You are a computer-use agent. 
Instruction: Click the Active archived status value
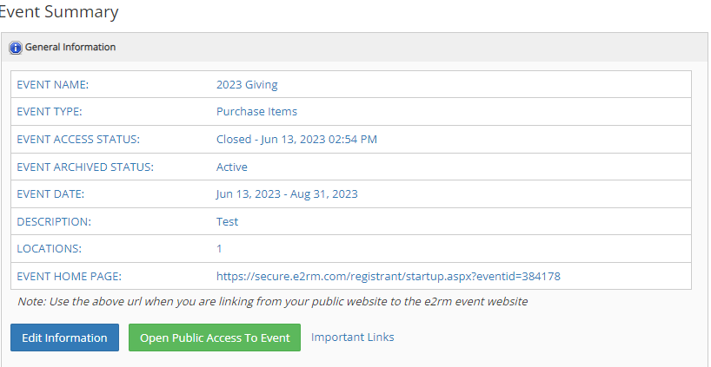pyautogui.click(x=232, y=167)
